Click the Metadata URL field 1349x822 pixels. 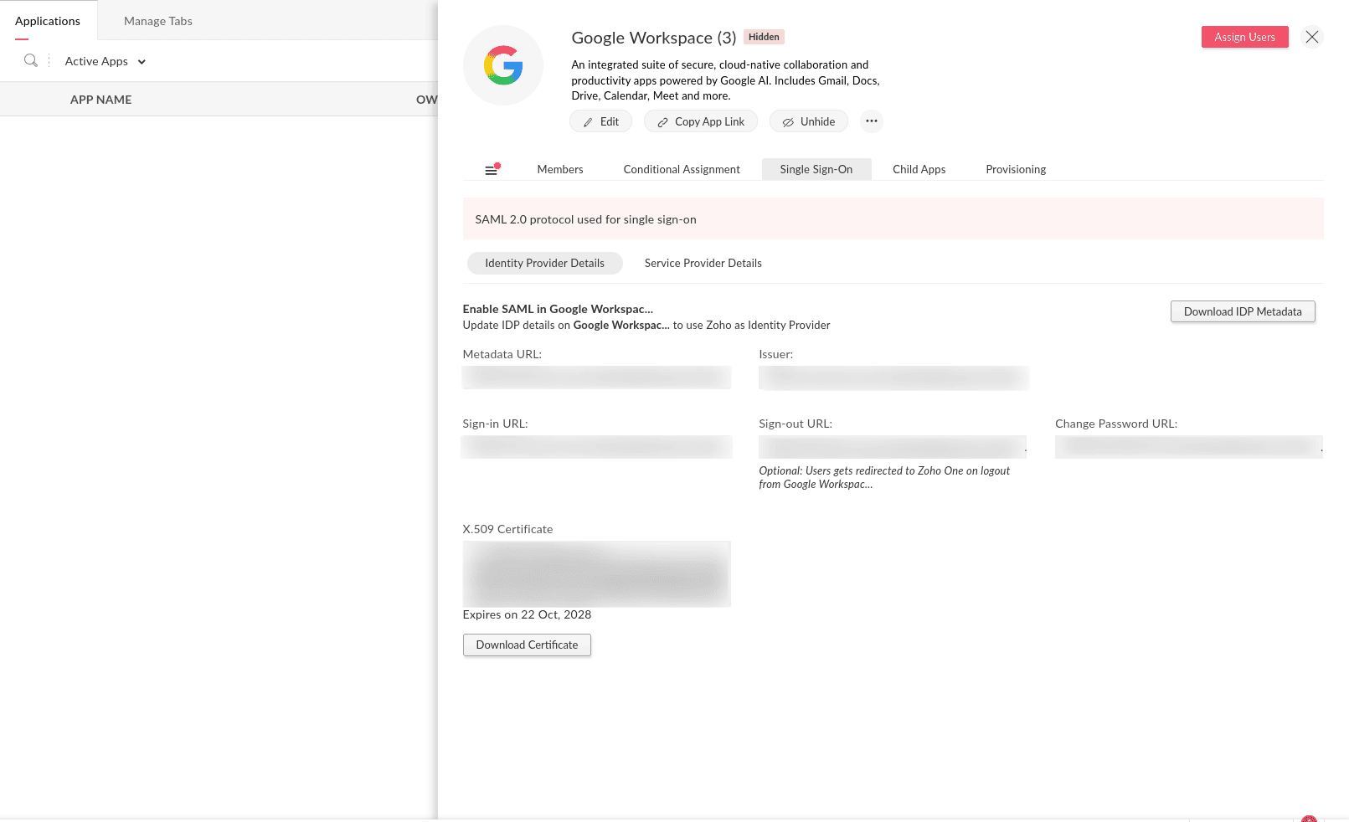[597, 378]
